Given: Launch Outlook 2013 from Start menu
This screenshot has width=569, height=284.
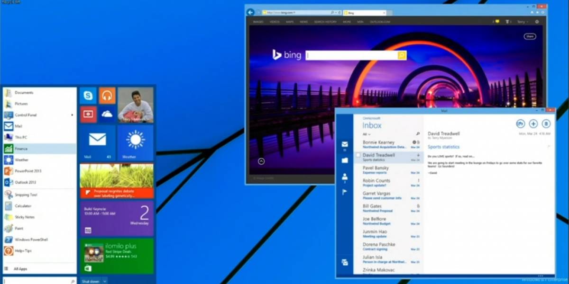Looking at the screenshot, I should pos(39,182).
